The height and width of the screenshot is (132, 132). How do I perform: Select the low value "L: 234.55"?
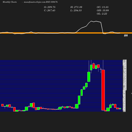pyautogui.click(x=76, y=11)
